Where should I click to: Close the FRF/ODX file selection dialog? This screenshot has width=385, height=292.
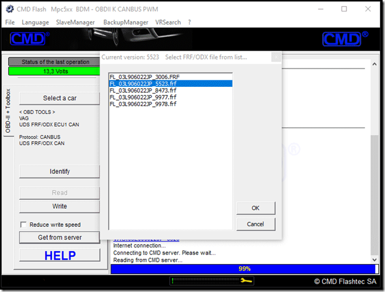point(276,57)
